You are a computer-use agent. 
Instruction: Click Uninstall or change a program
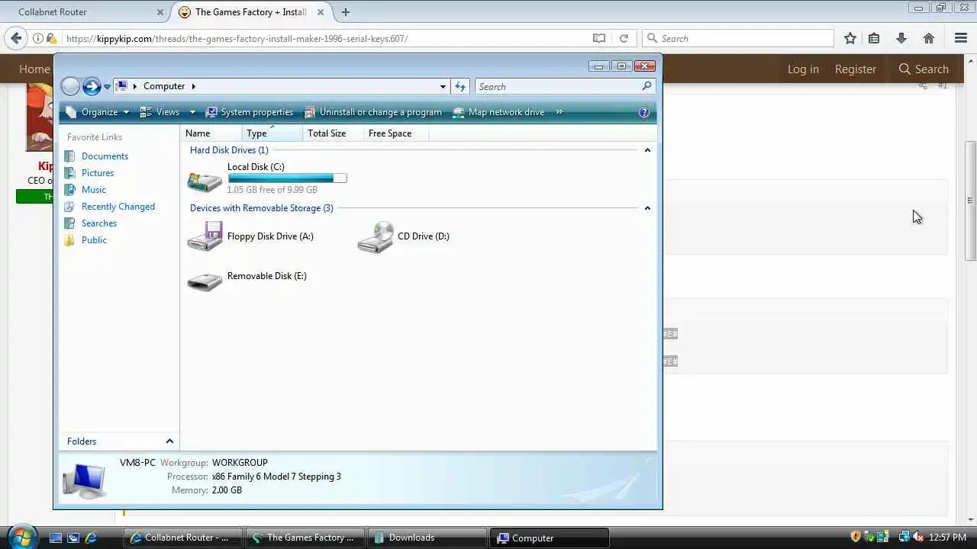pyautogui.click(x=373, y=112)
